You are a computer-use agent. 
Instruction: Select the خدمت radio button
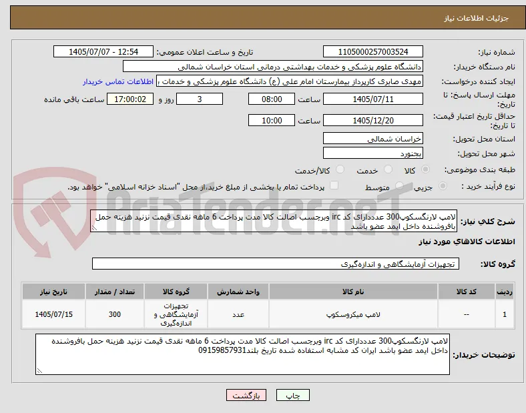tap(388, 169)
